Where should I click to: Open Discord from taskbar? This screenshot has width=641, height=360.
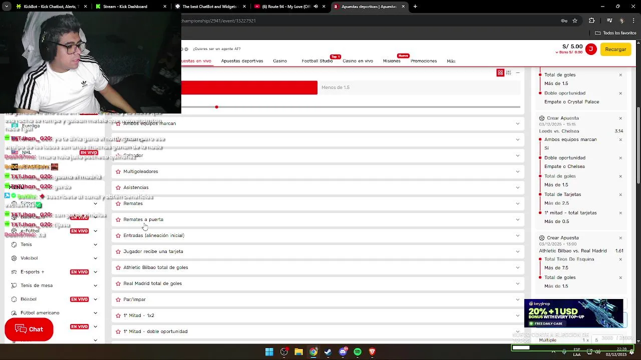click(x=343, y=352)
